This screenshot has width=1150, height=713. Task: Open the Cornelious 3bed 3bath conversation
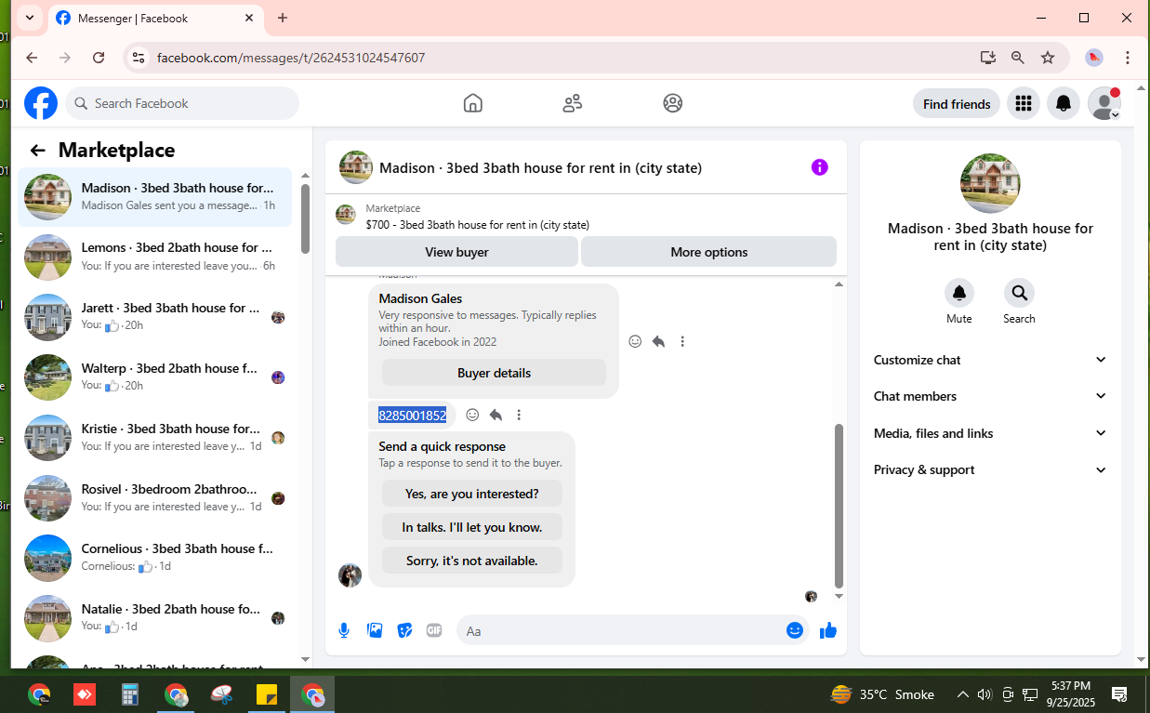click(155, 558)
